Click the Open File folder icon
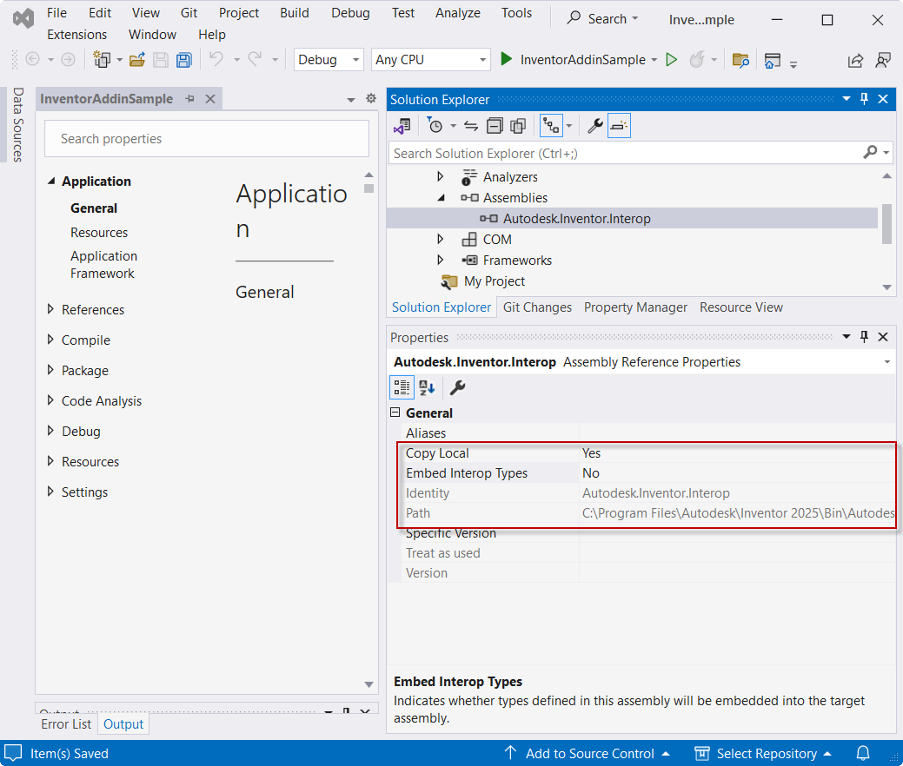The image size is (903, 766). point(137,59)
